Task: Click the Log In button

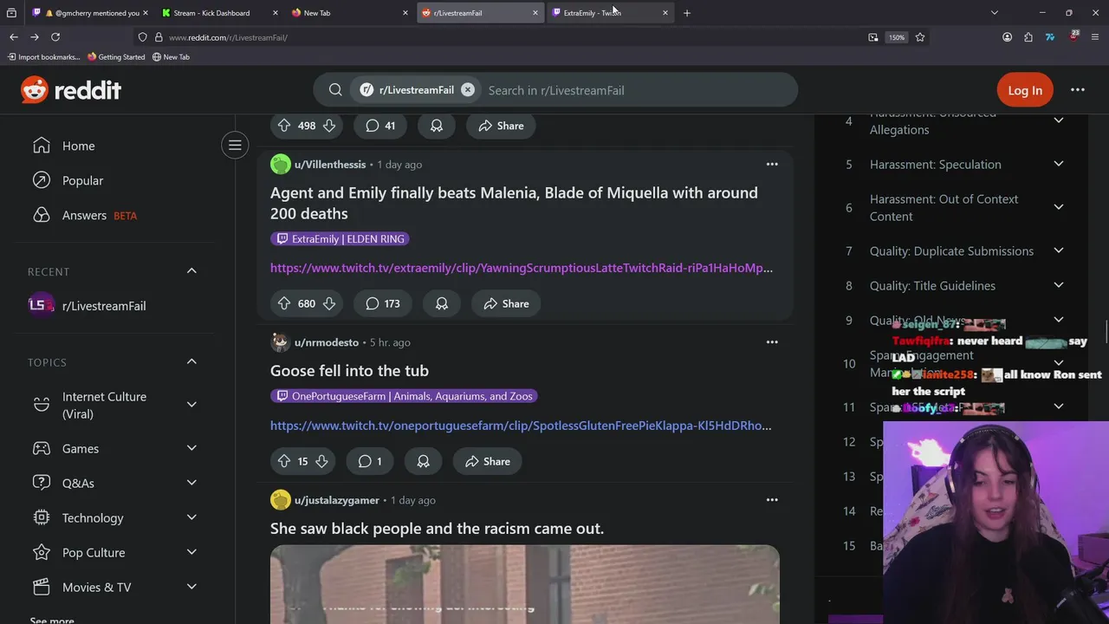Action: click(1025, 90)
